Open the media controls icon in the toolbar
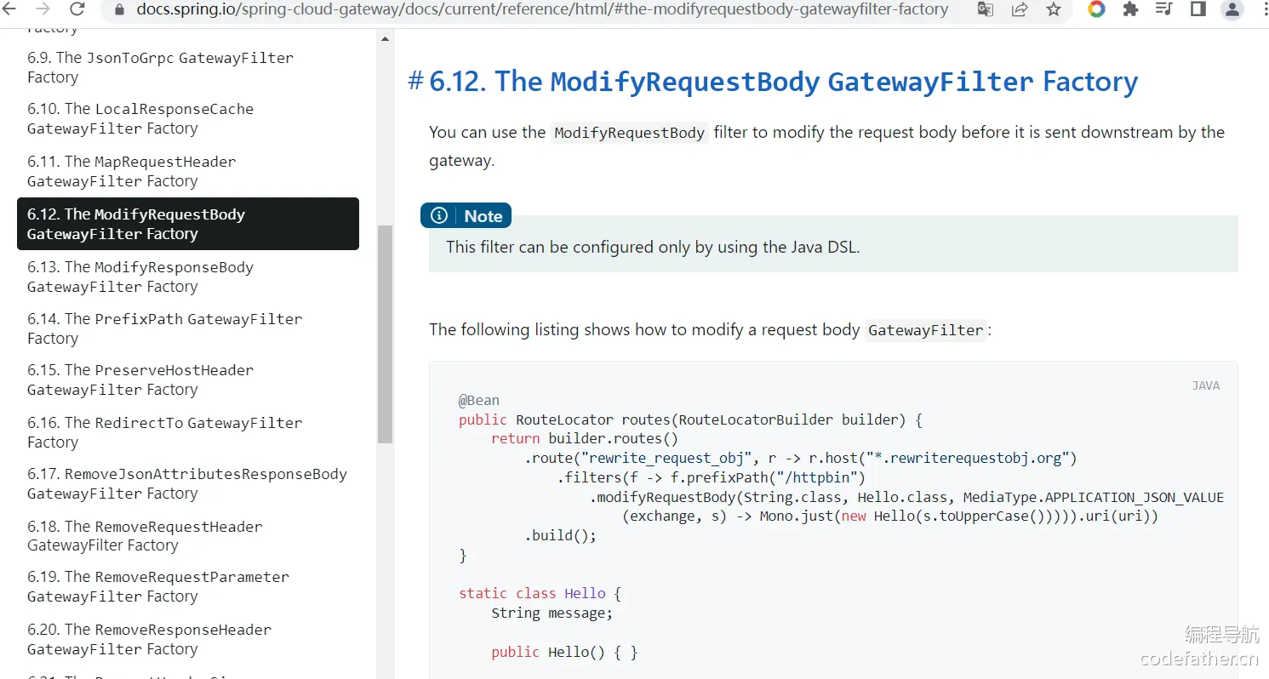This screenshot has height=679, width=1269. pos(1164,9)
